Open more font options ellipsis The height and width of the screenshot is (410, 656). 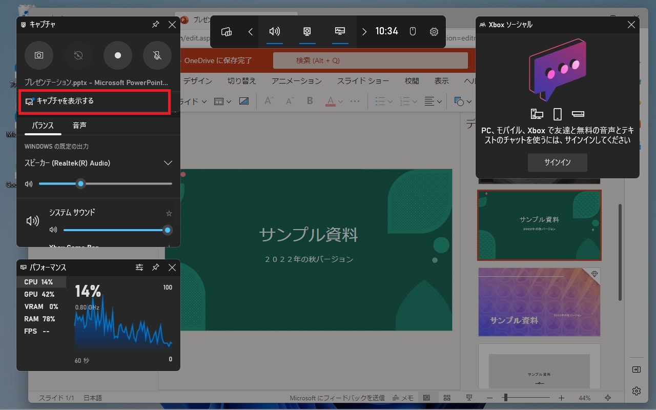tap(355, 101)
